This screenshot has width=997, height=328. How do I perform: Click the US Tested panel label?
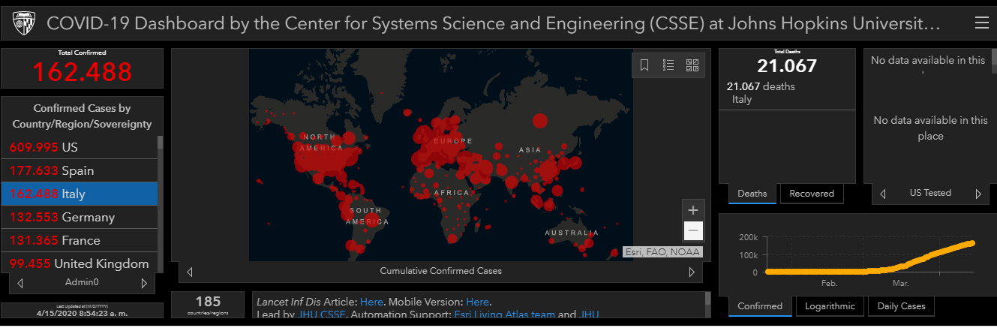(x=930, y=194)
